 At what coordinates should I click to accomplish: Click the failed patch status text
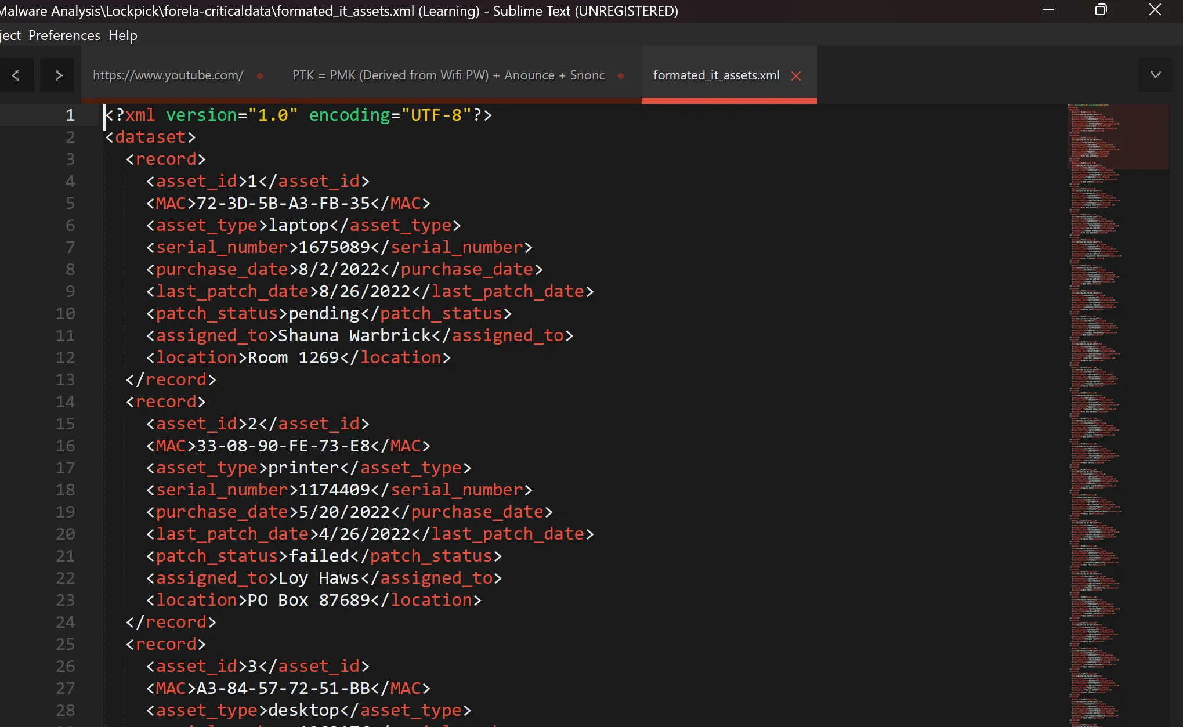pos(319,556)
